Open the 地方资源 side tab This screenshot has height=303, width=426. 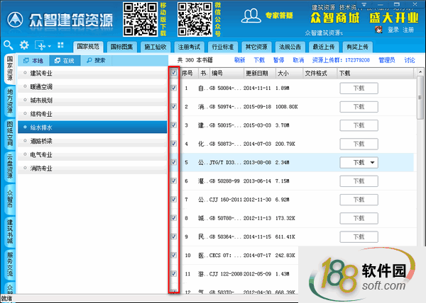[10, 101]
